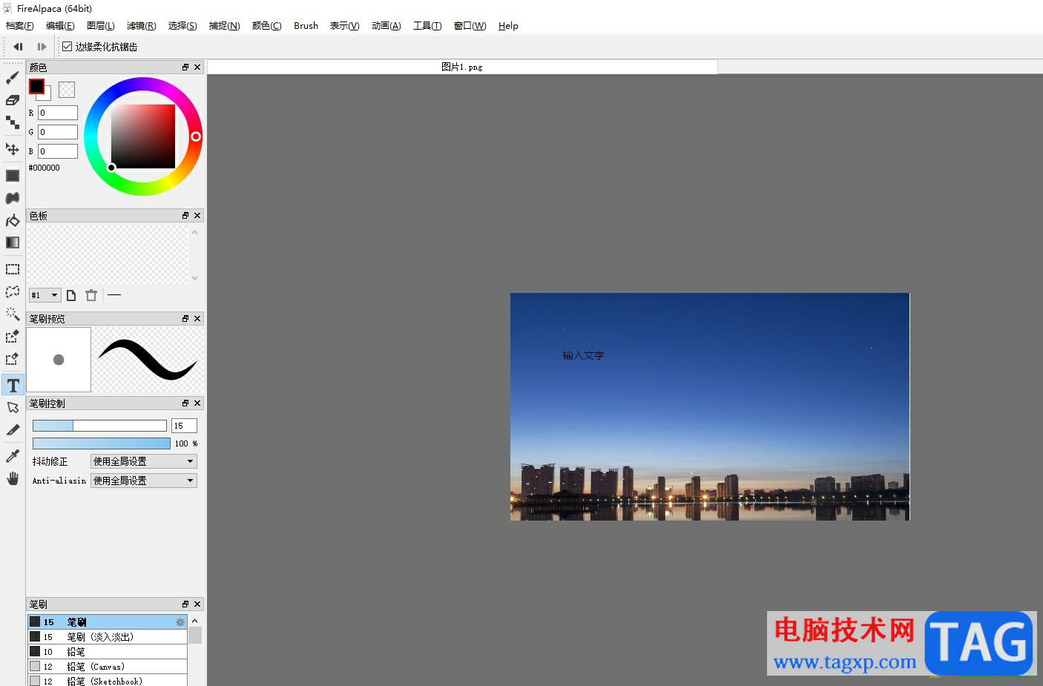Click the brush opacity slider

[x=101, y=443]
